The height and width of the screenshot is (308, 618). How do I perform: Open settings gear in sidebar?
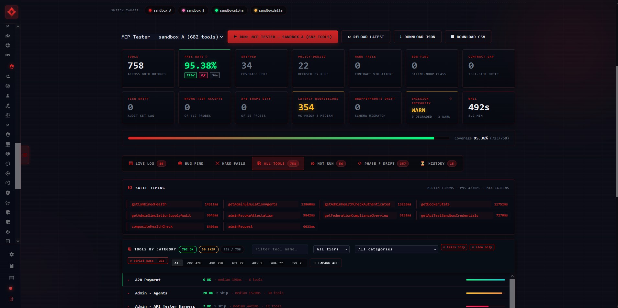pos(12,254)
